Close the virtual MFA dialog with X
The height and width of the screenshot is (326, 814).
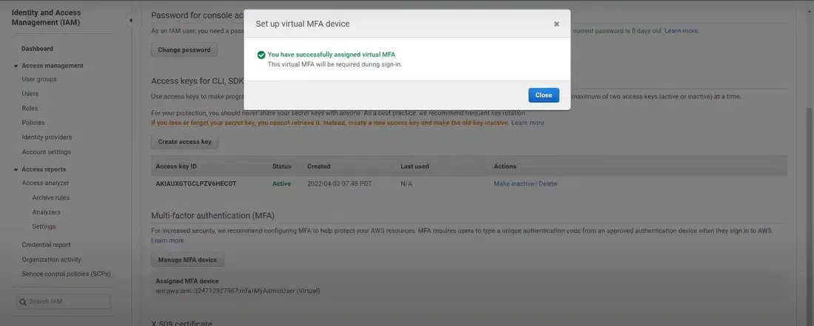point(556,24)
